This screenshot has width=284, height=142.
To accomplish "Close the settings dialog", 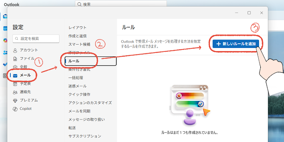I will click(x=261, y=13).
